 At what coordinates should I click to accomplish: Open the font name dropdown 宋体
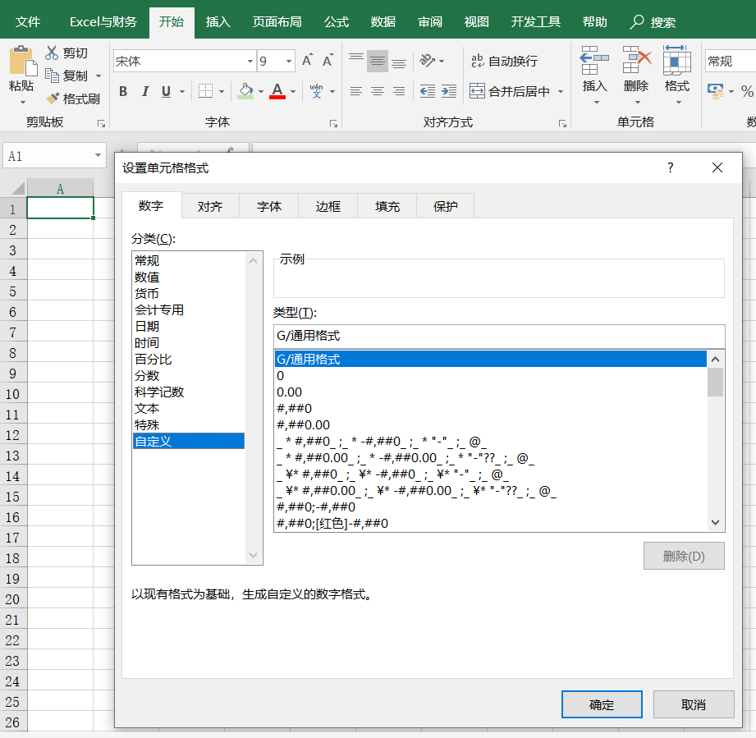[250, 62]
